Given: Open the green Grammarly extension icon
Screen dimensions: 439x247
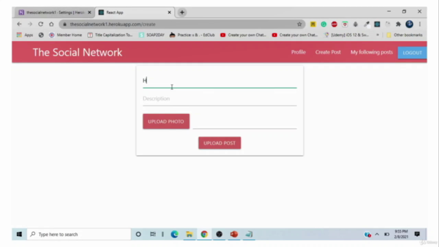Looking at the screenshot, I should [324, 24].
